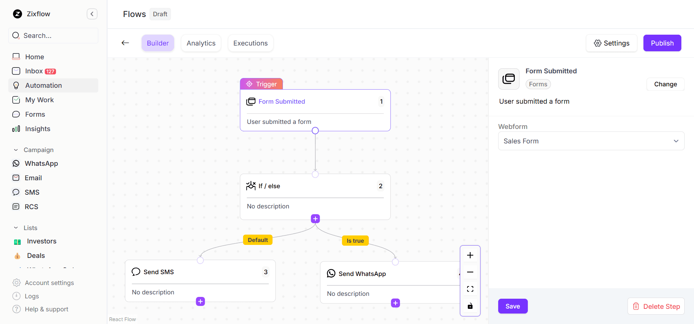Collapse the Campaign section
The image size is (694, 324).
pyautogui.click(x=16, y=150)
